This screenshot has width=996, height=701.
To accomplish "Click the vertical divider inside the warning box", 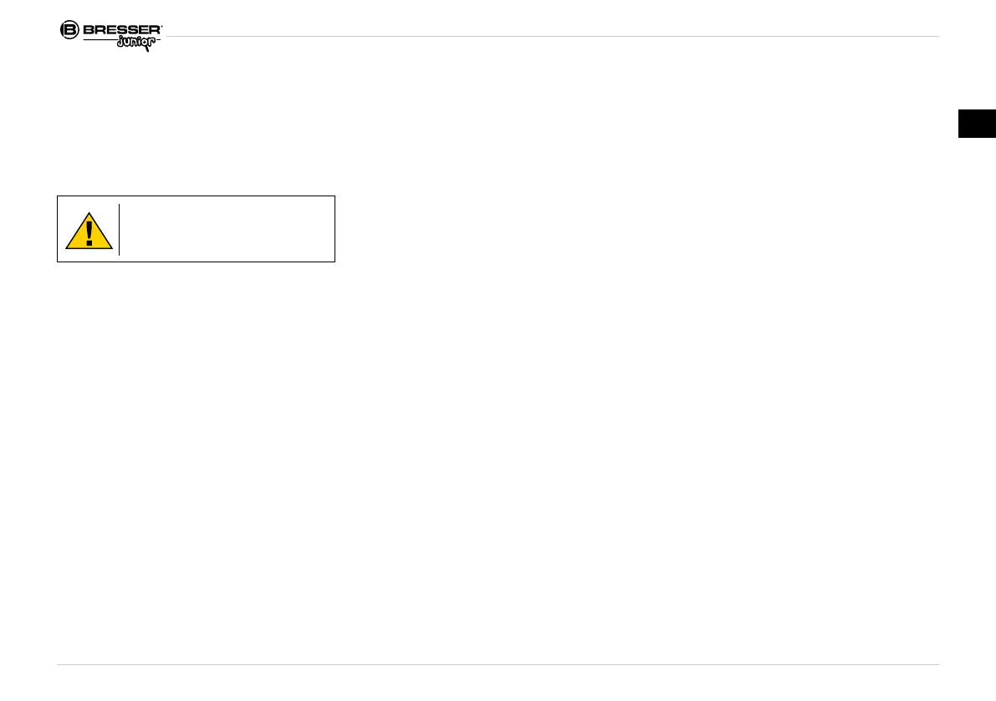I will pos(119,229).
